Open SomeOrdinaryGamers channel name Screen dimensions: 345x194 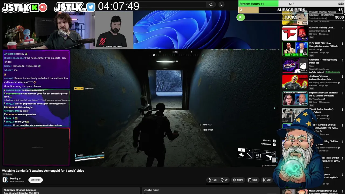(318, 31)
